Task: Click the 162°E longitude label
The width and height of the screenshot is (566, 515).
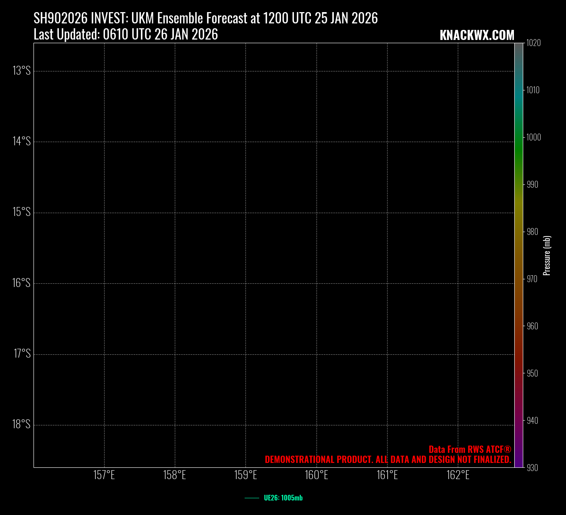Action: click(458, 475)
